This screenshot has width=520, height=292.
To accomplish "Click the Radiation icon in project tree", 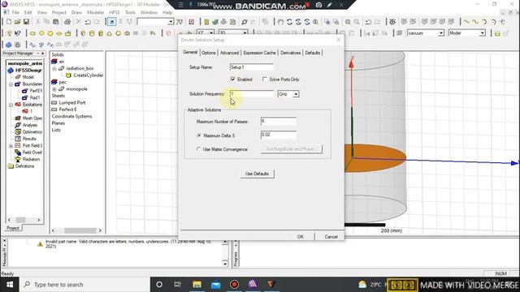I will (18, 159).
